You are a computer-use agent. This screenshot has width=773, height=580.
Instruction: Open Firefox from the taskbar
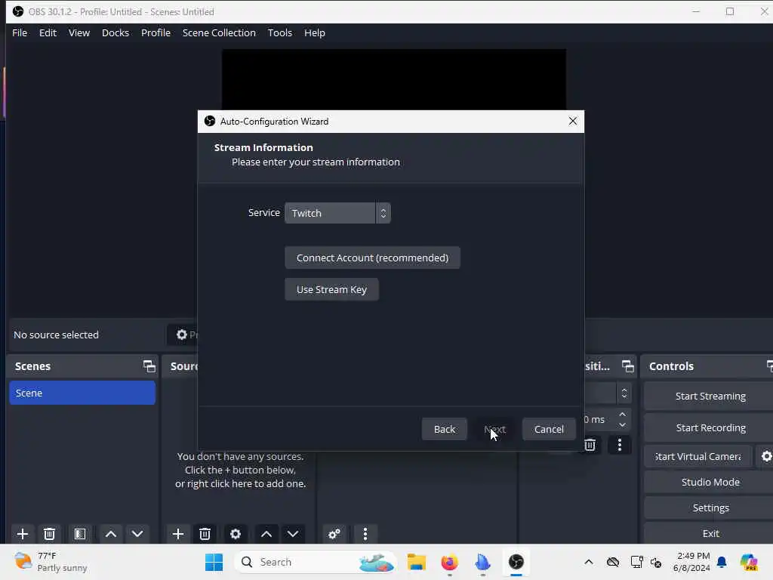click(450, 562)
